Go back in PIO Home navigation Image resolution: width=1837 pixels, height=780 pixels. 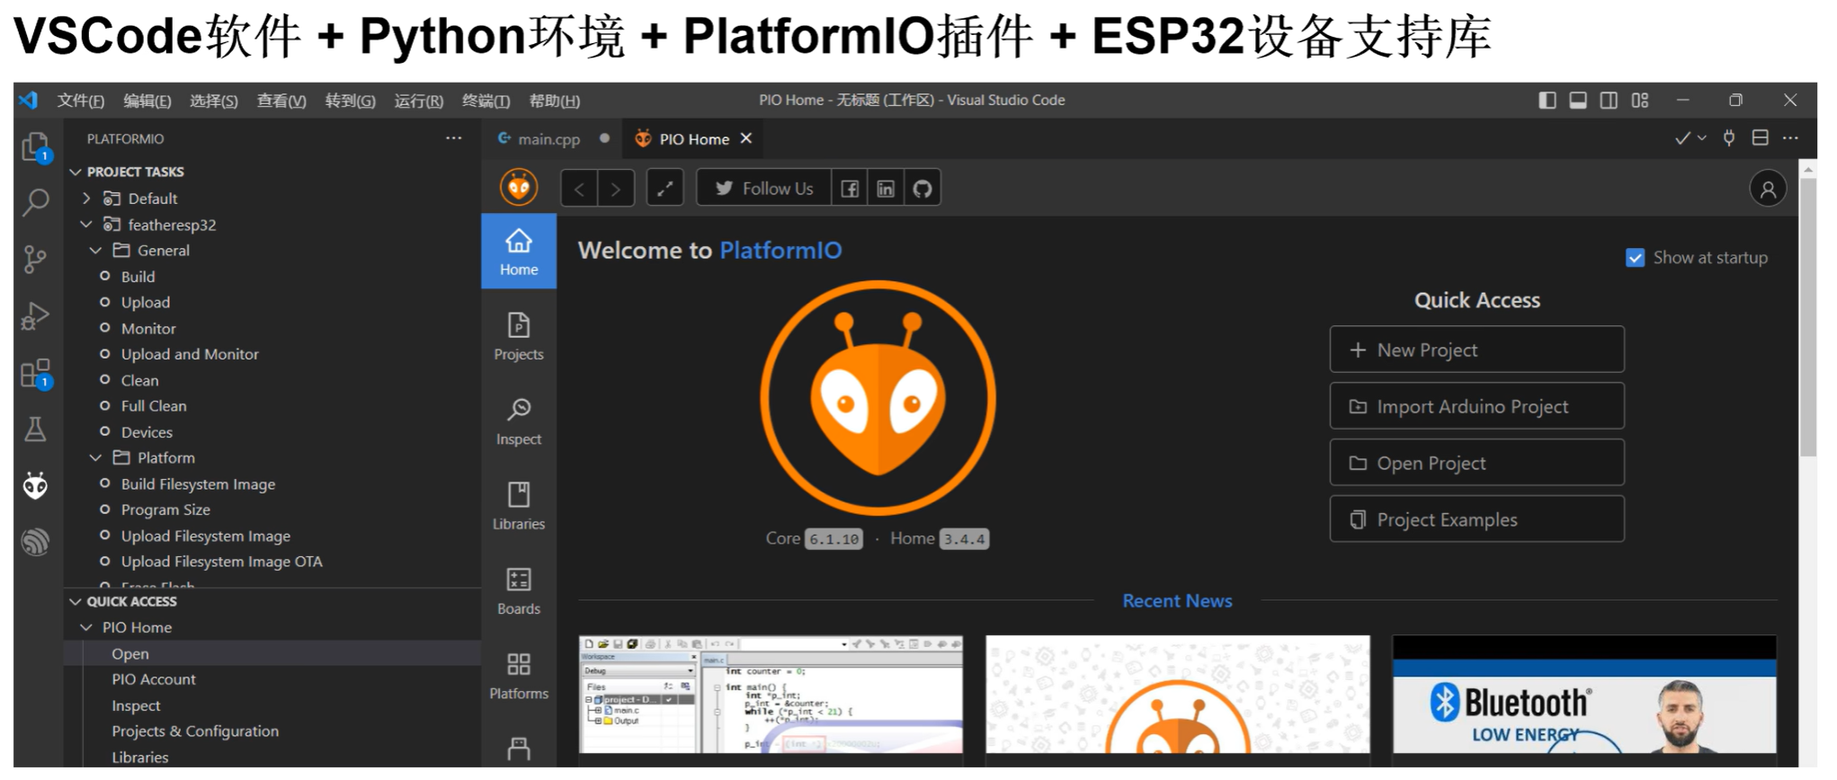(x=580, y=189)
